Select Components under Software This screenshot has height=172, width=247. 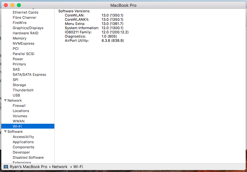pos(23,147)
